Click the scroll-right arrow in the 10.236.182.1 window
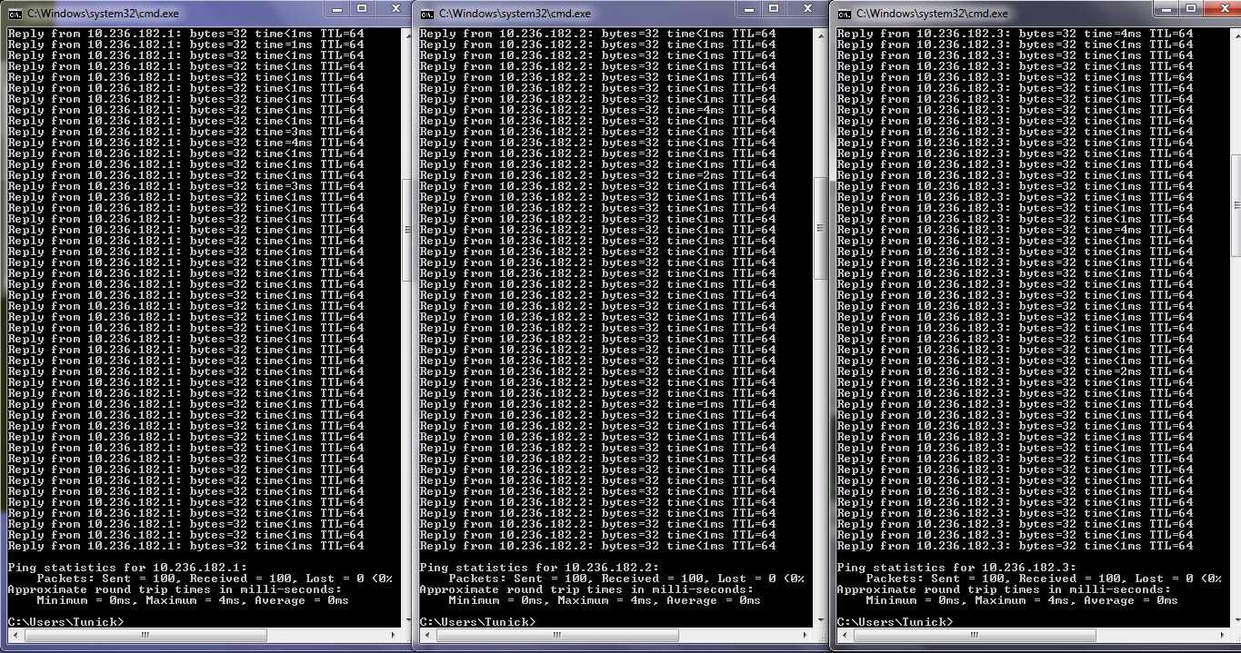 click(x=394, y=634)
